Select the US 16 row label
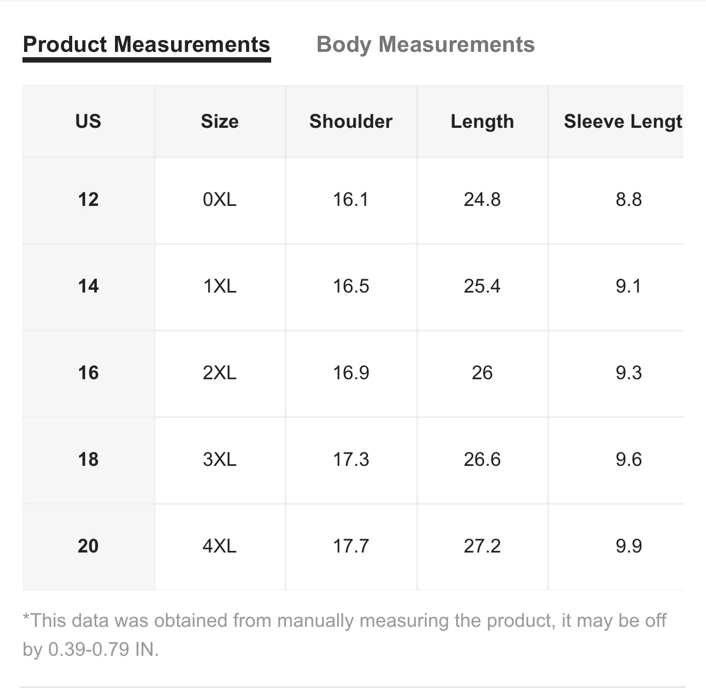 click(x=88, y=373)
